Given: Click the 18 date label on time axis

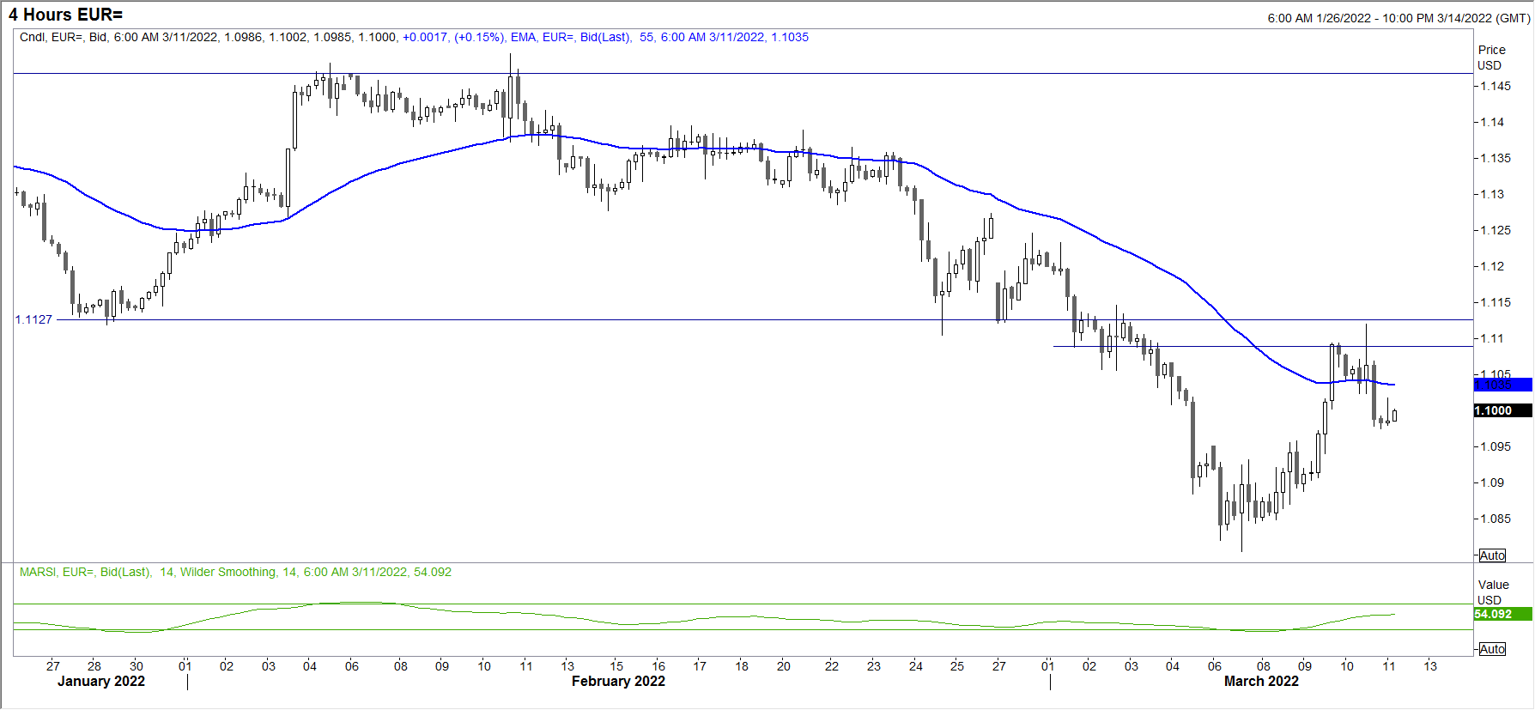Looking at the screenshot, I should (742, 665).
